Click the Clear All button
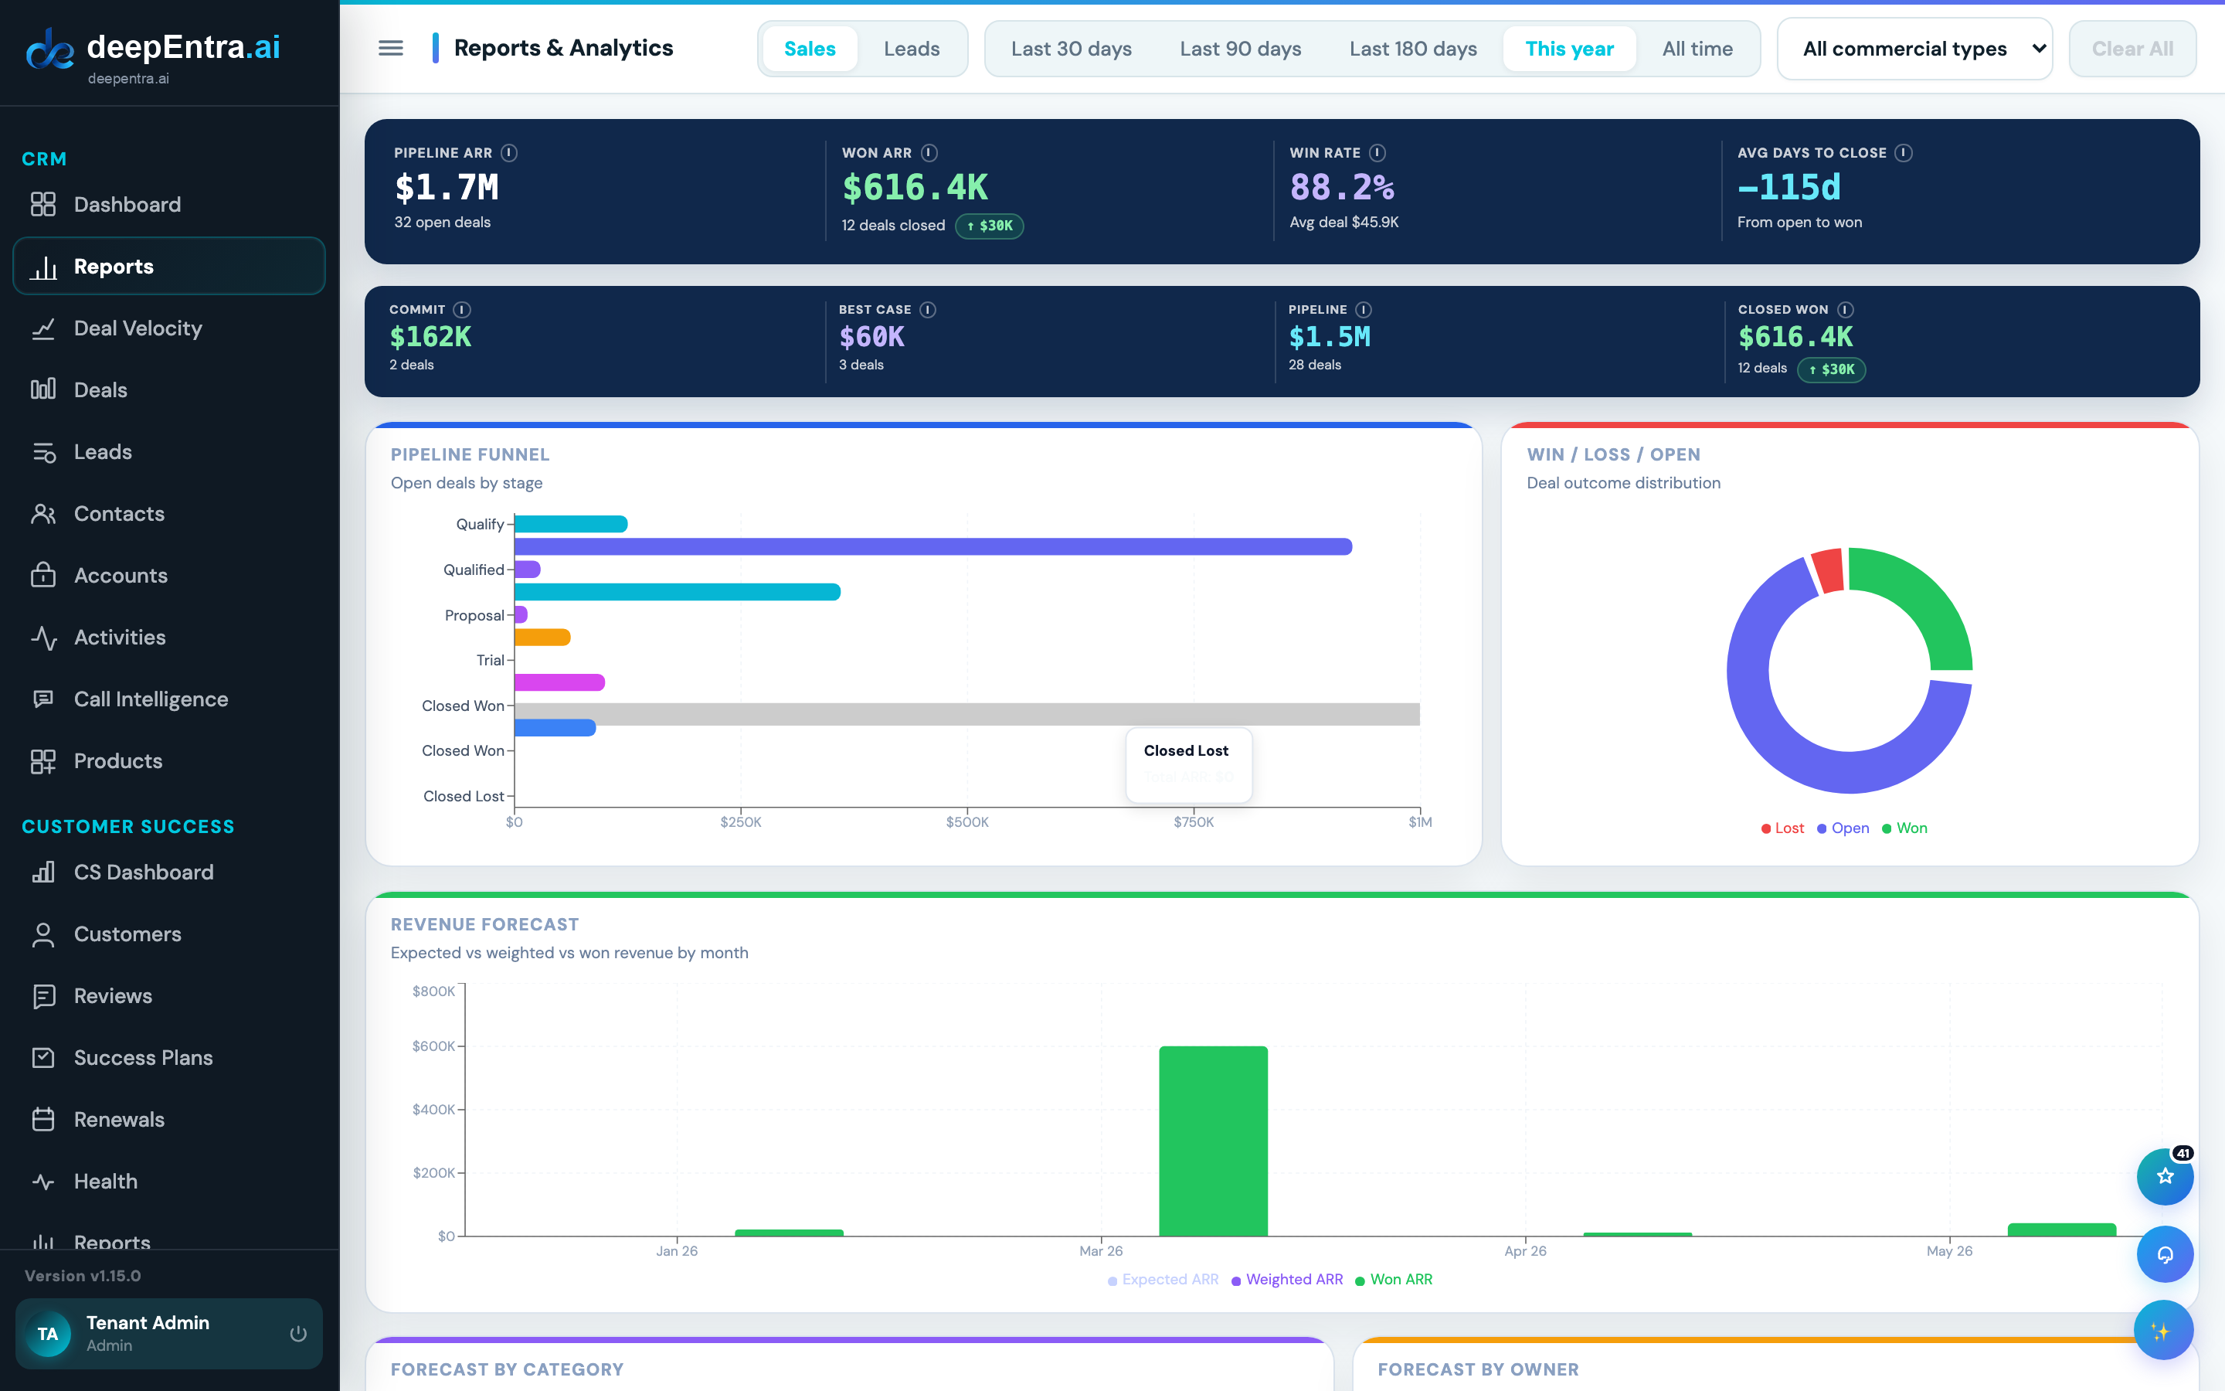 [2132, 49]
